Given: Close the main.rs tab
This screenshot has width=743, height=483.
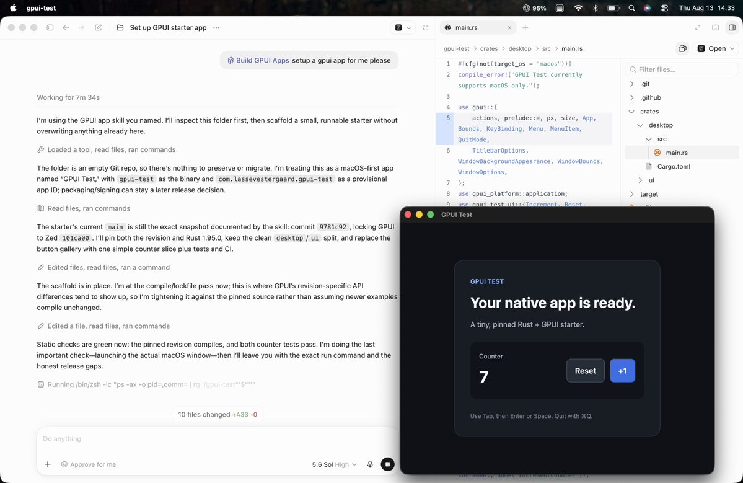Looking at the screenshot, I should [509, 27].
